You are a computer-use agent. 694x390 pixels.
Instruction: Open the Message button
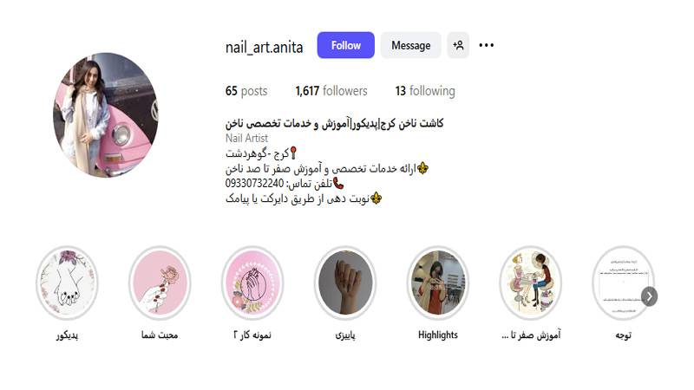410,45
